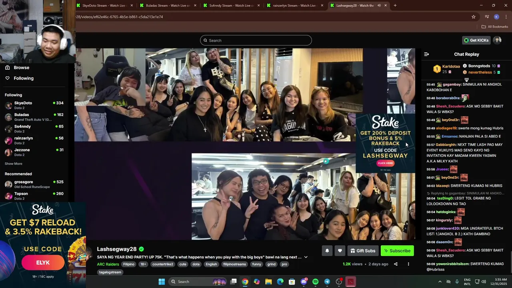Click the notification bell icon for Lashsegway28
The width and height of the screenshot is (512, 288).
pos(327,251)
